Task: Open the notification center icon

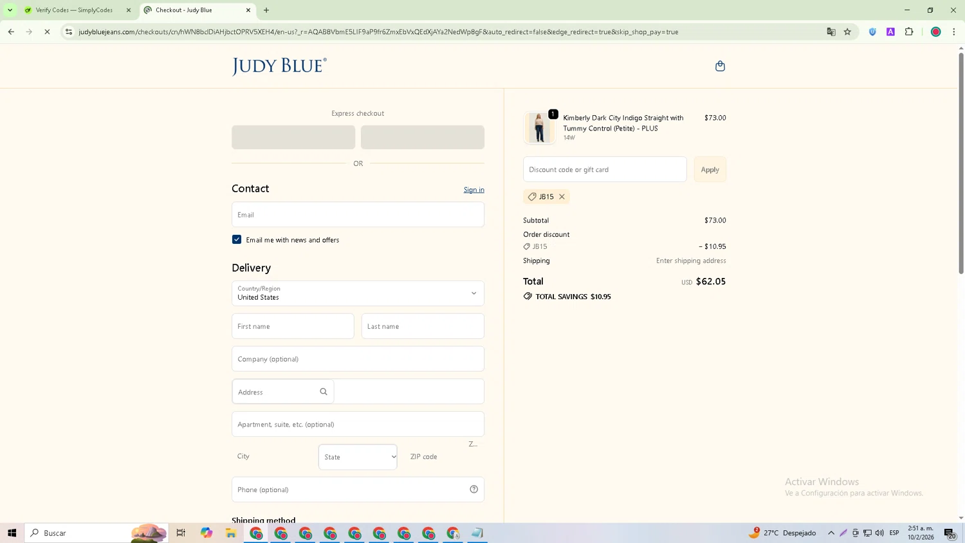Action: (950, 533)
